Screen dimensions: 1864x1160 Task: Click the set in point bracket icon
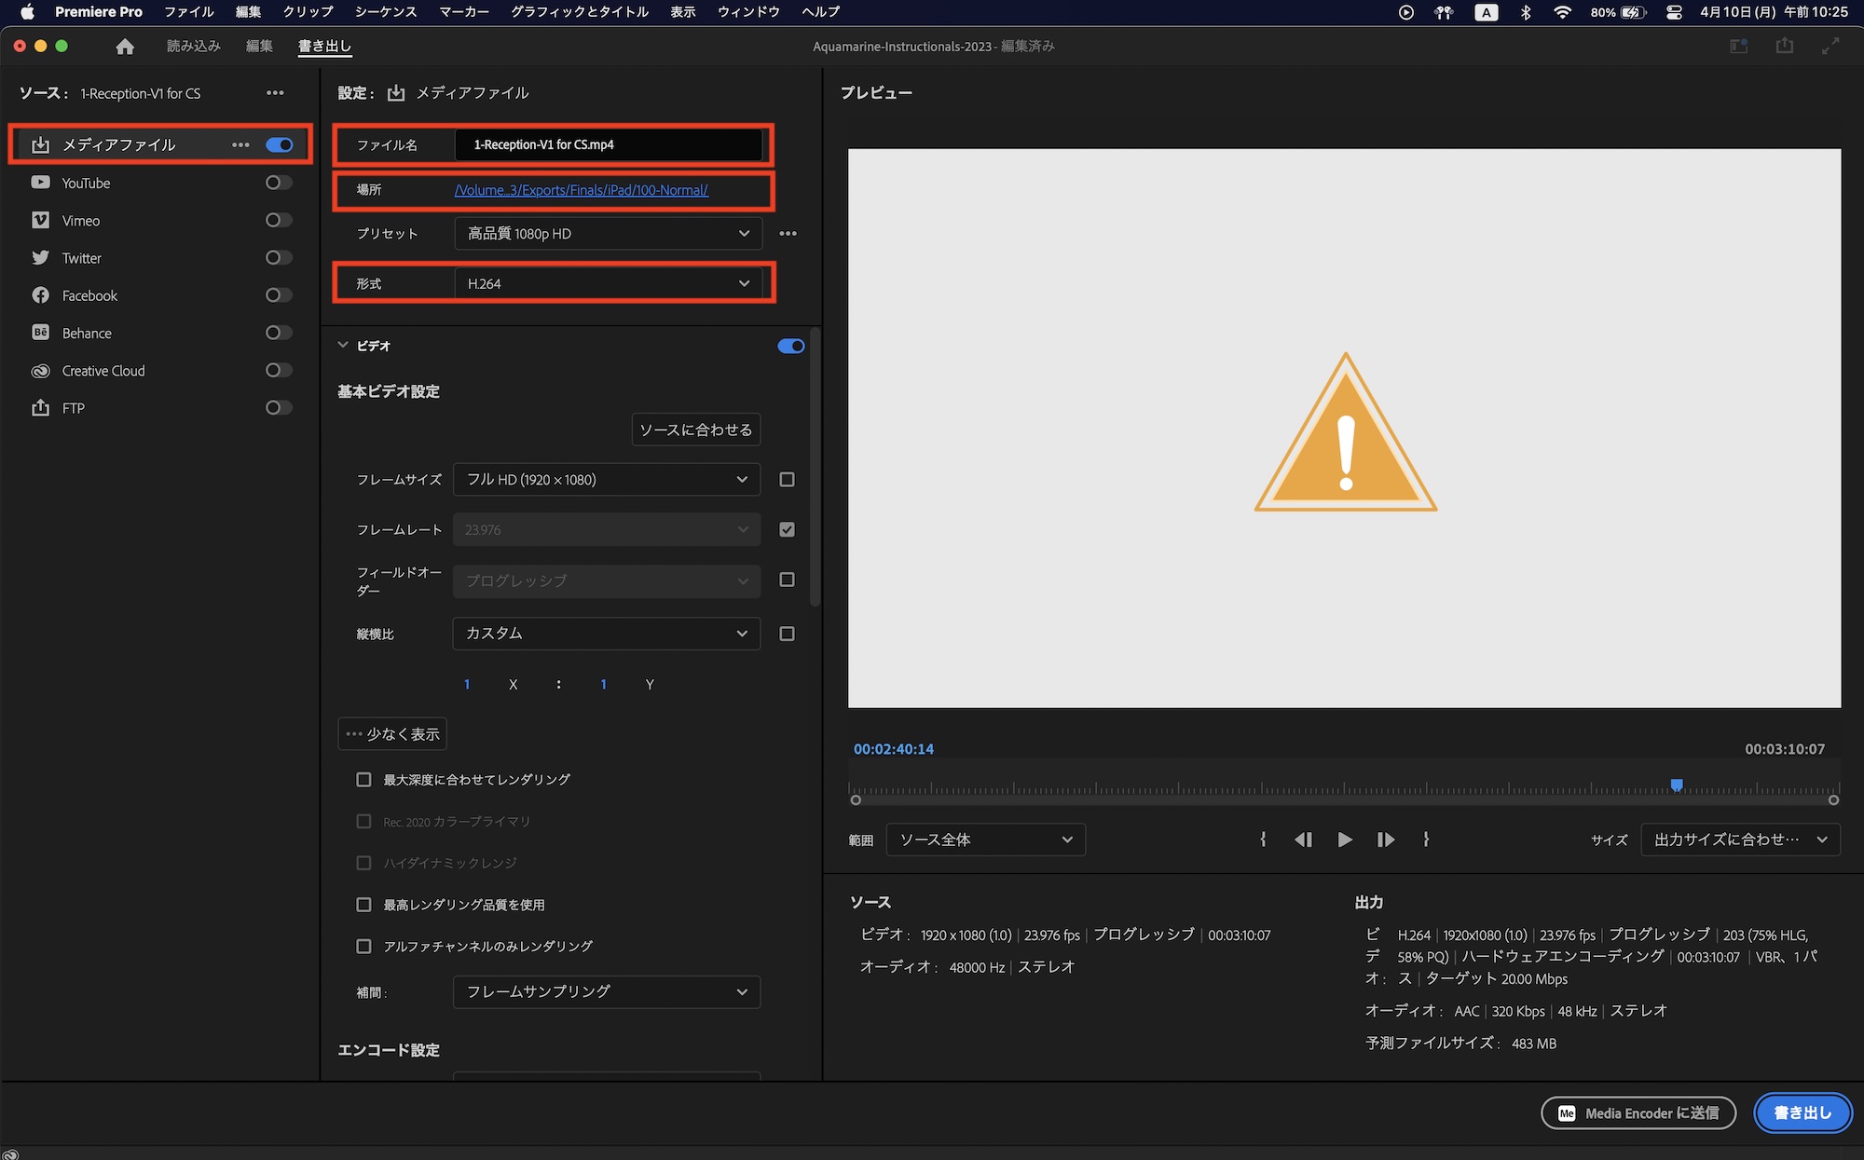tap(1263, 839)
